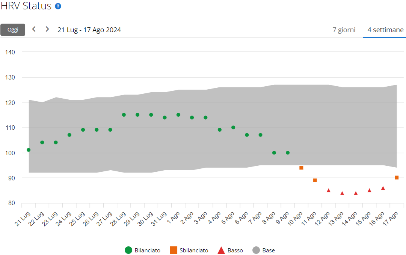Select the 4 settimane tab
The image size is (406, 255).
click(385, 30)
